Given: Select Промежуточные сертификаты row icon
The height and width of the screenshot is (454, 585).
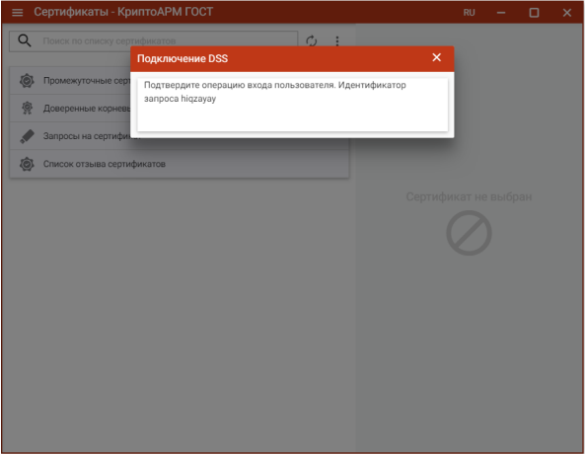Looking at the screenshot, I should (27, 81).
